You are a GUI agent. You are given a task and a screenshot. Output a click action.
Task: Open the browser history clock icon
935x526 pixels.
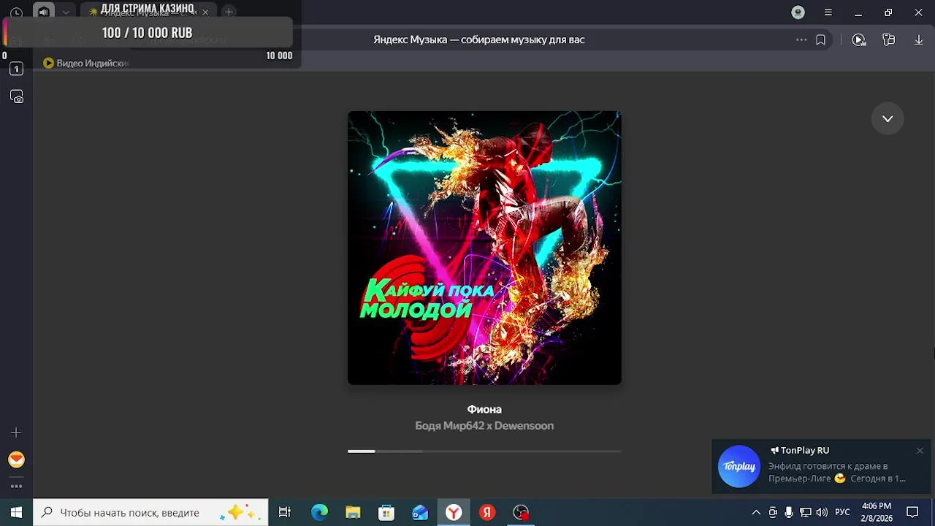(x=16, y=12)
